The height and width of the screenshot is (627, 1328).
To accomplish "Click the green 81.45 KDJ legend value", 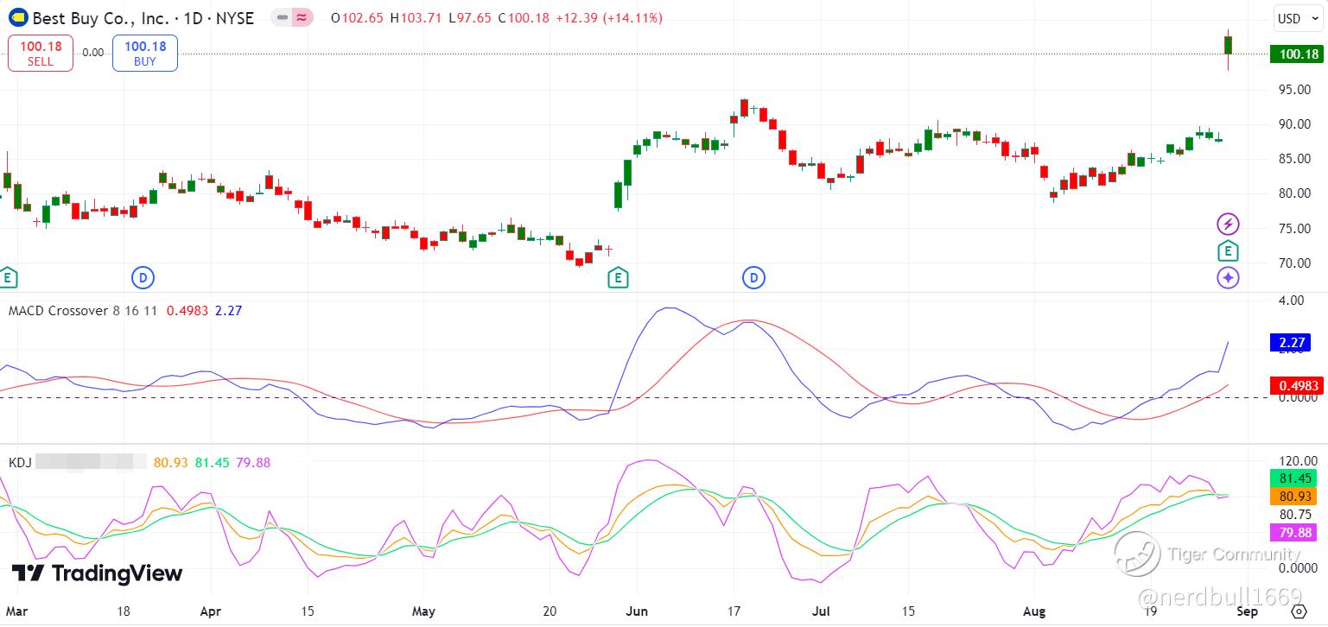I will (213, 463).
